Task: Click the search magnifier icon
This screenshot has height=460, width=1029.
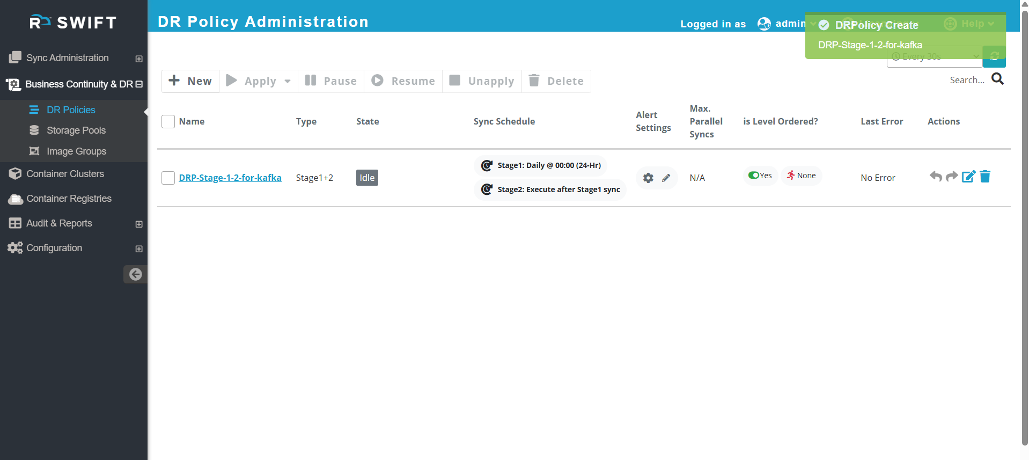Action: (x=997, y=79)
